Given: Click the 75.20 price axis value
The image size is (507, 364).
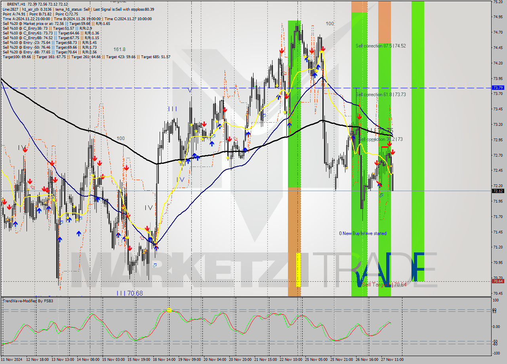Looking at the screenshot, I should pos(498,2).
